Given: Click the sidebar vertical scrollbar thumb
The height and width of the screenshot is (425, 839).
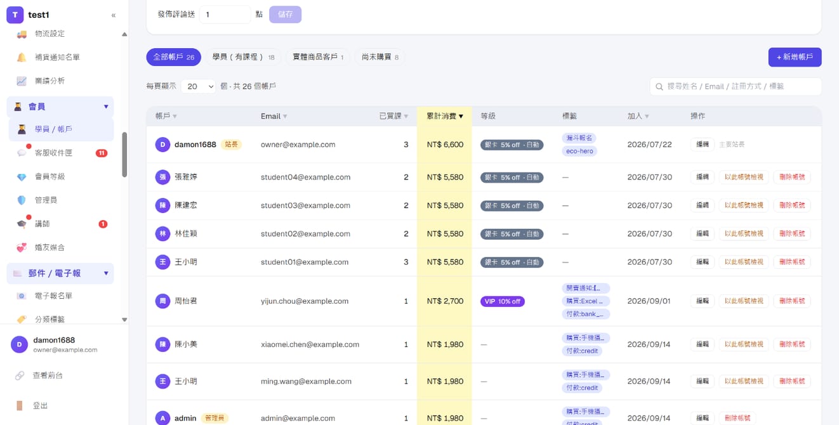Looking at the screenshot, I should pyautogui.click(x=124, y=155).
